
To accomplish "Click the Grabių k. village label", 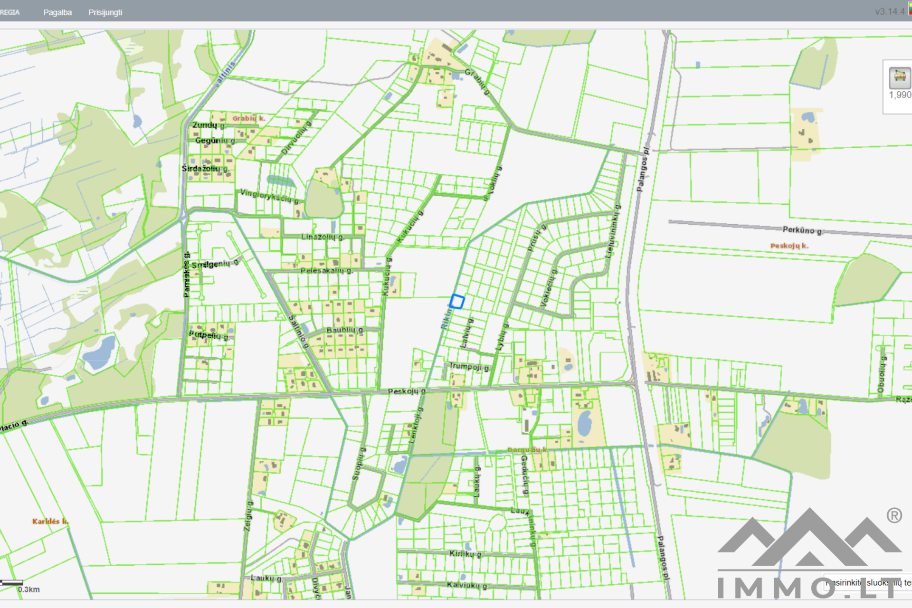I will 248,118.
